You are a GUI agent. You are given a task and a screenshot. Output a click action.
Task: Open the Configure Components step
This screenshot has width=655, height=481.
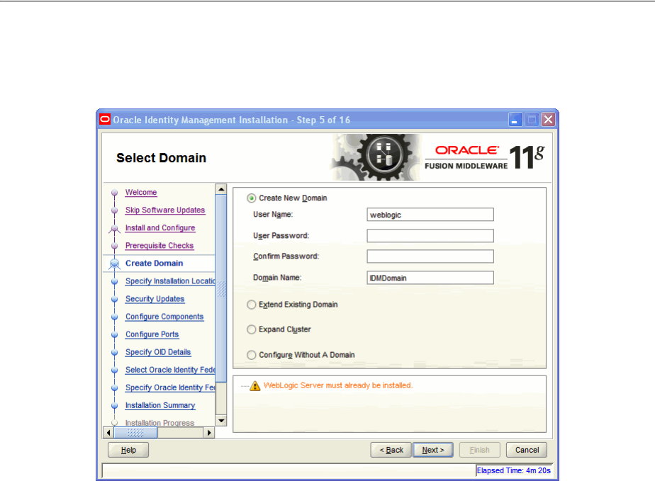[164, 317]
